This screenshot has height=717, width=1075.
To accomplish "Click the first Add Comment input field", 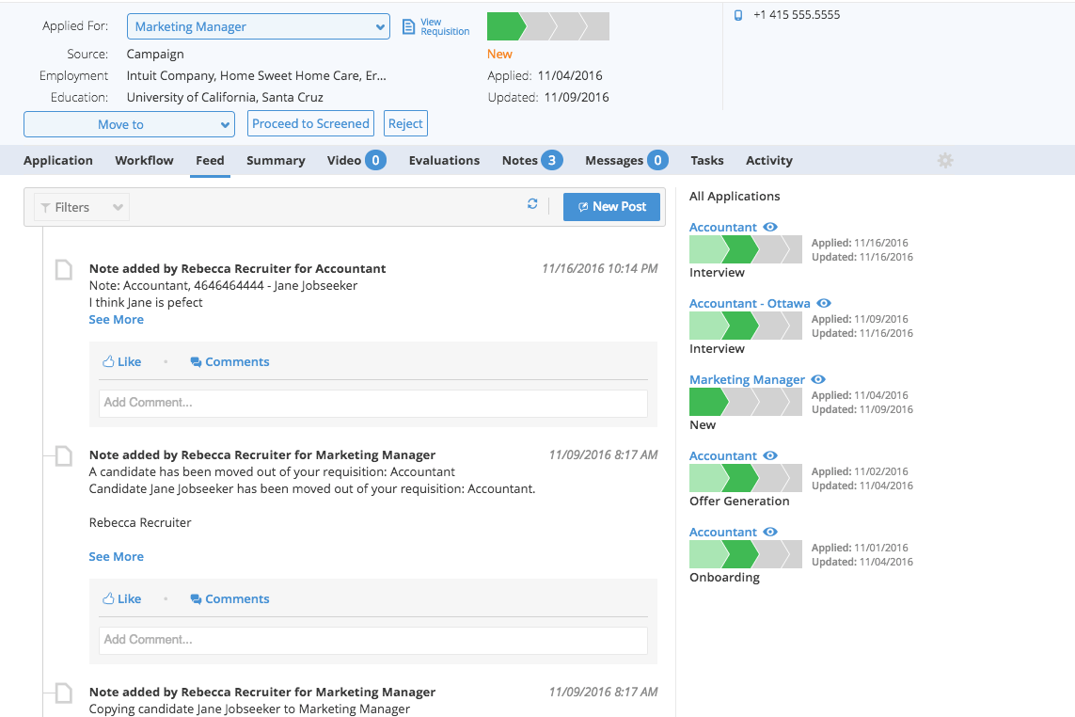I will pos(372,403).
